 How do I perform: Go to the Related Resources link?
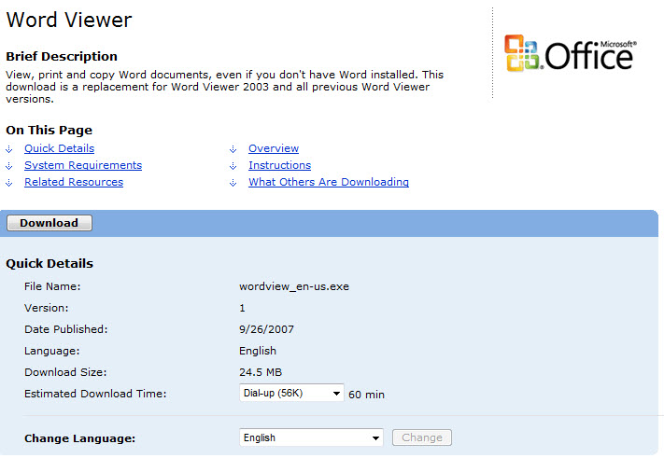click(x=74, y=182)
